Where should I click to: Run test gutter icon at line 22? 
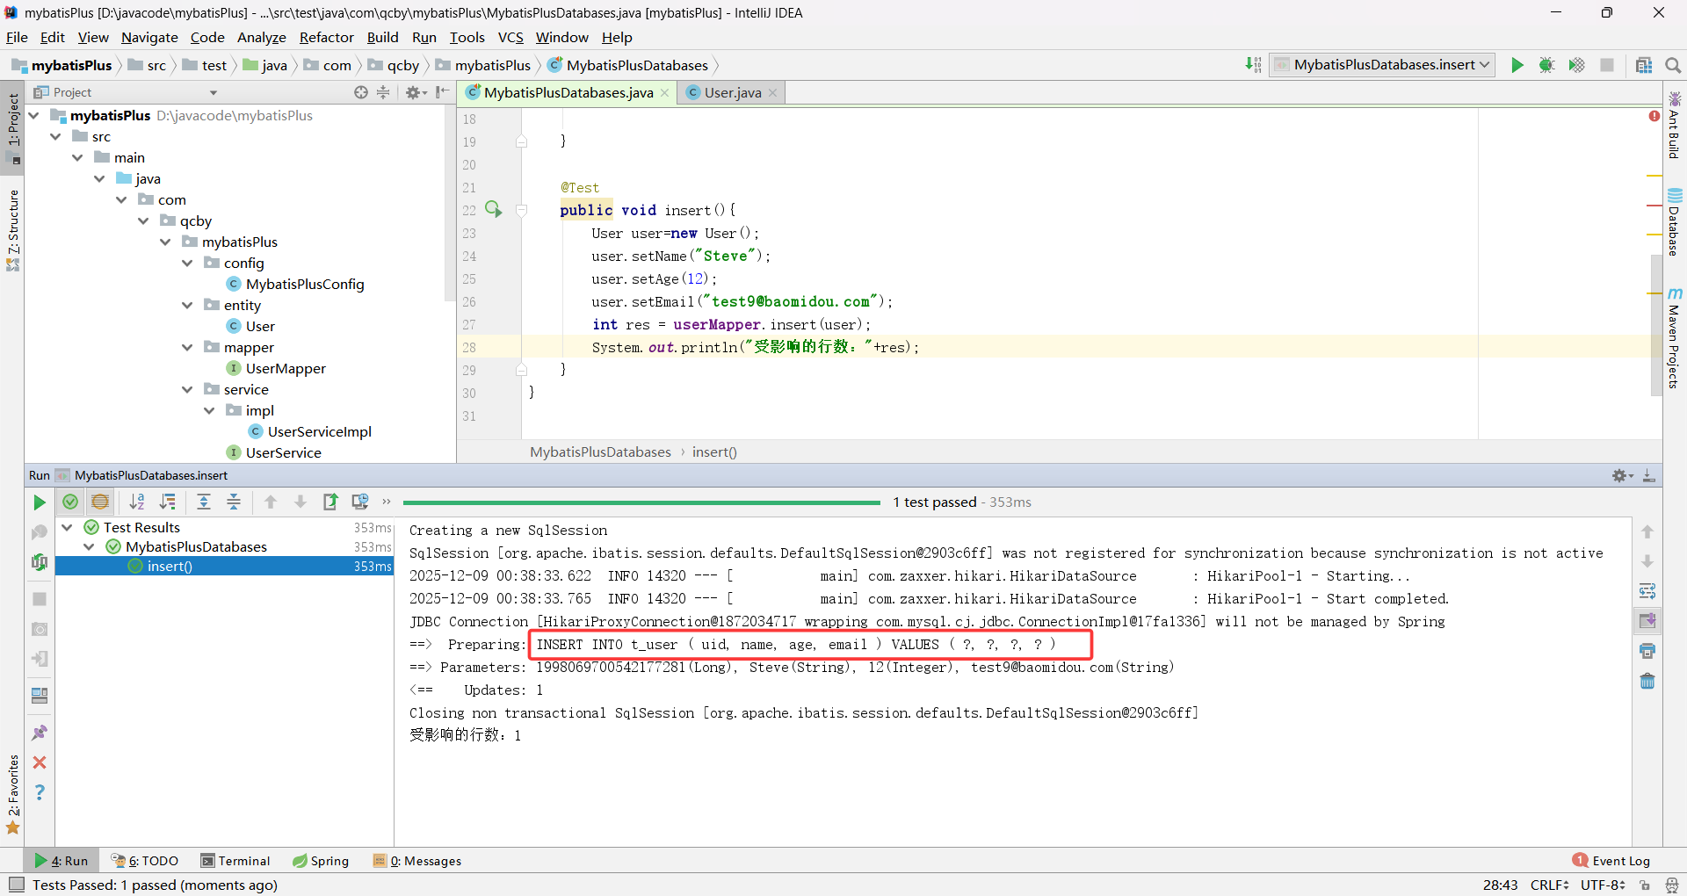(x=493, y=209)
